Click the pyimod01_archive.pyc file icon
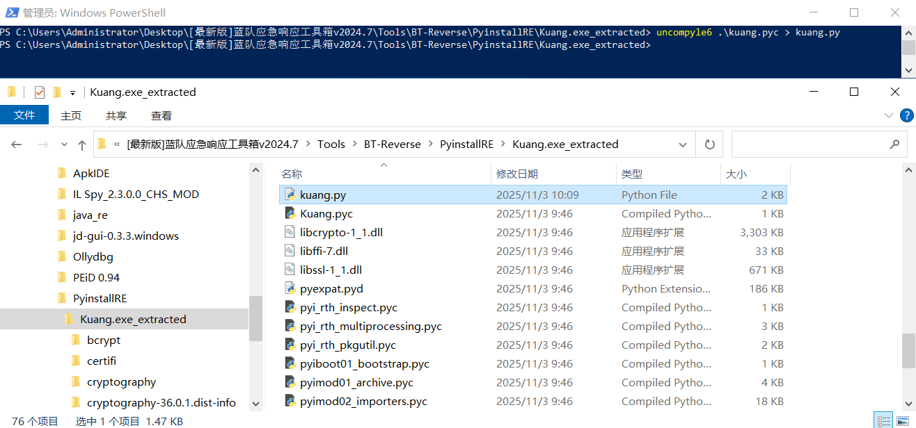The height and width of the screenshot is (428, 916). (290, 383)
